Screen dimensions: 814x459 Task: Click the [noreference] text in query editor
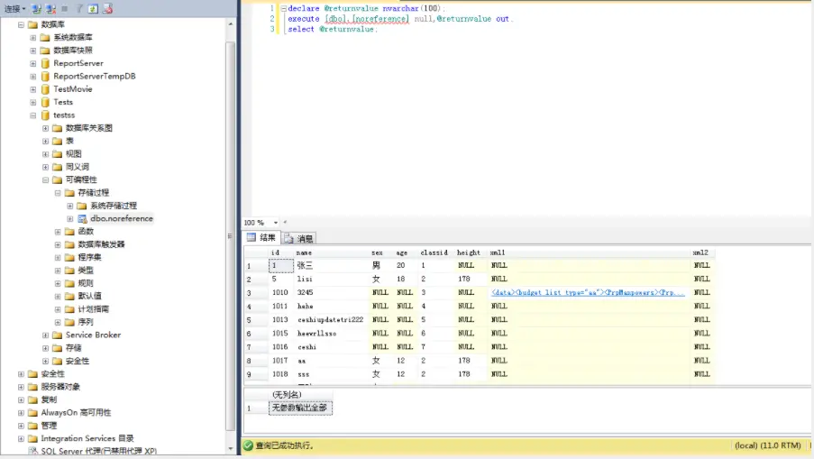pyautogui.click(x=380, y=19)
